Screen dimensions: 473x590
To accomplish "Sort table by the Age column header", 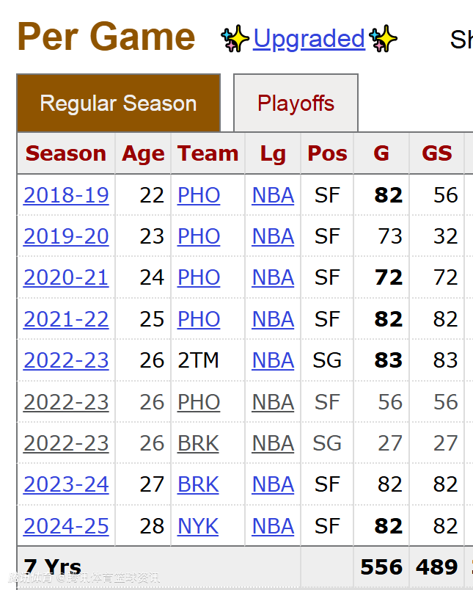I will coord(143,153).
